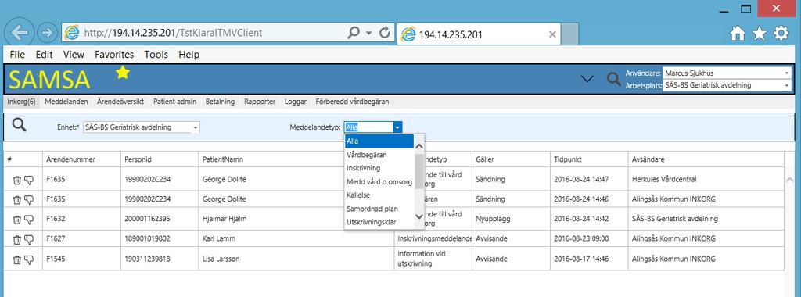
Task: Click the Tidpunkt column header
Action: [x=589, y=159]
